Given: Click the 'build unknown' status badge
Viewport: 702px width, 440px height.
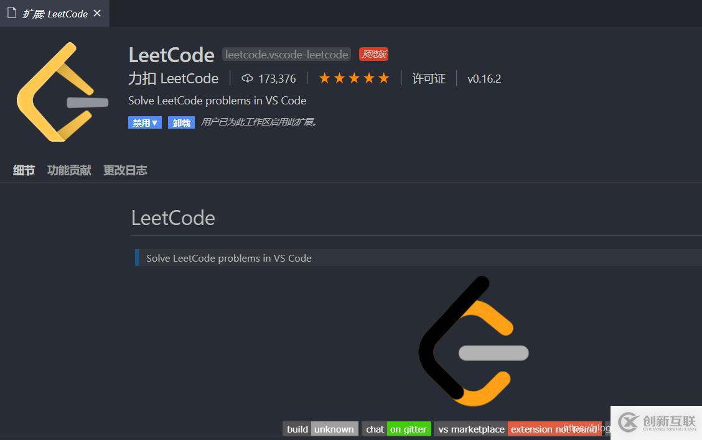Looking at the screenshot, I should [x=320, y=429].
